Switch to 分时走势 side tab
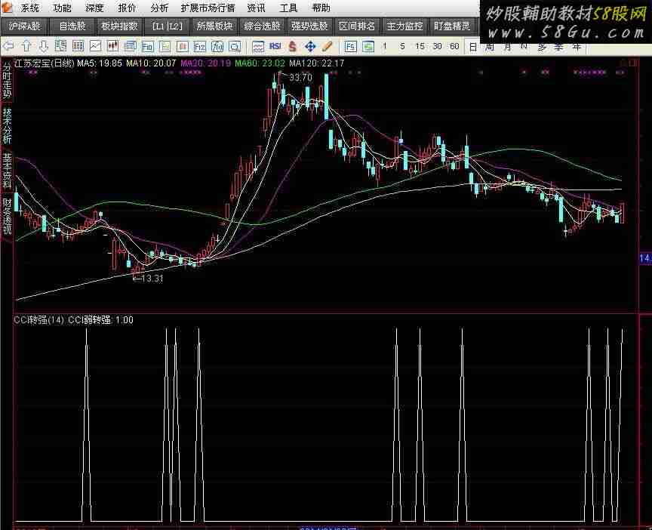The height and width of the screenshot is (530, 652). (x=7, y=80)
